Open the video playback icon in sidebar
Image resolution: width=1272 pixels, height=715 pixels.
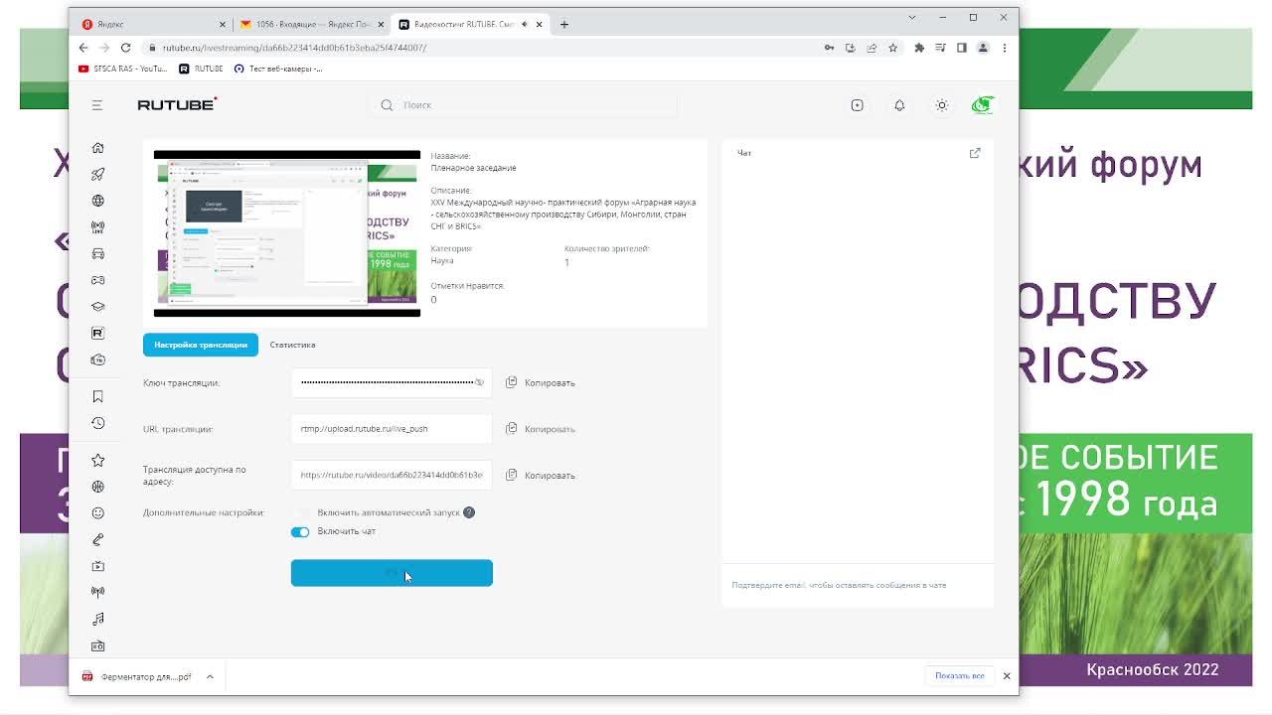point(97,566)
